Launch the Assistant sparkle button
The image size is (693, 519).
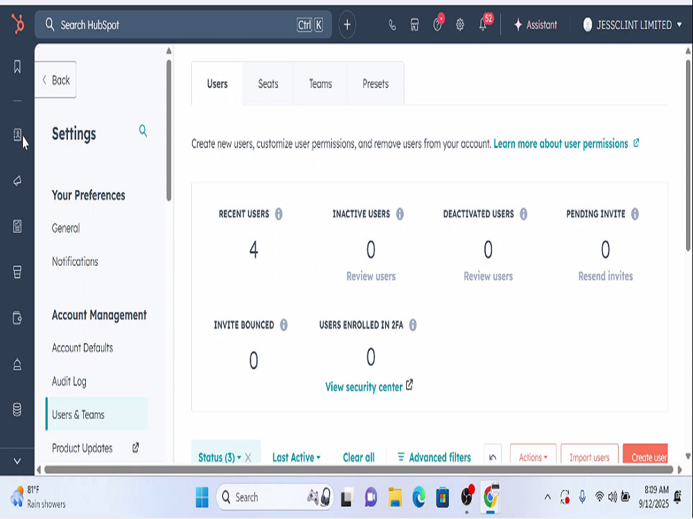535,25
